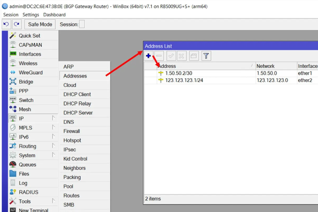Open Neighbors submenu entry

coord(85,168)
